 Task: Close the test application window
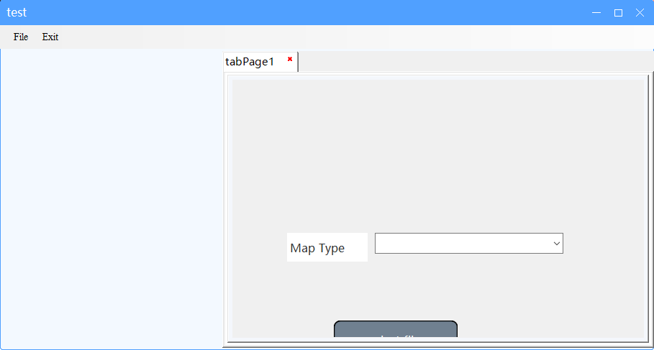tap(640, 12)
